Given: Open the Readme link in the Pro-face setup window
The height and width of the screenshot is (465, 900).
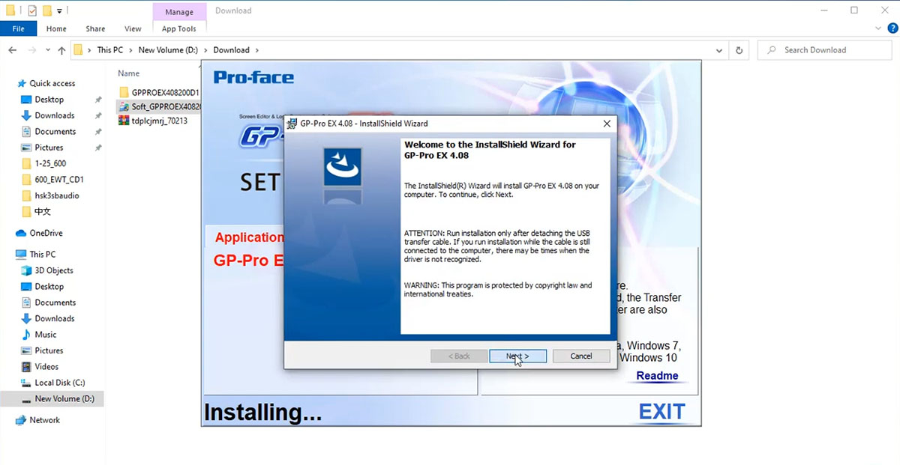Looking at the screenshot, I should (657, 376).
